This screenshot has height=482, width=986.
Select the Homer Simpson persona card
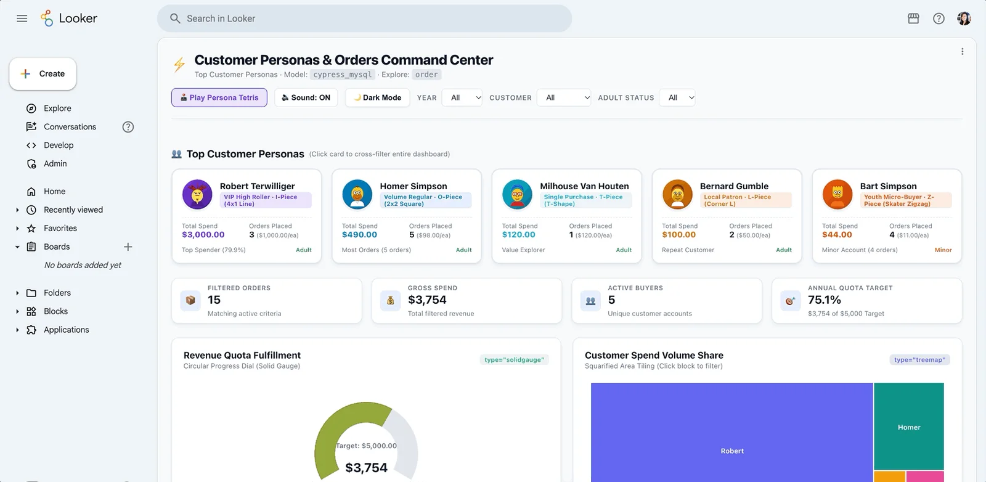coord(407,216)
